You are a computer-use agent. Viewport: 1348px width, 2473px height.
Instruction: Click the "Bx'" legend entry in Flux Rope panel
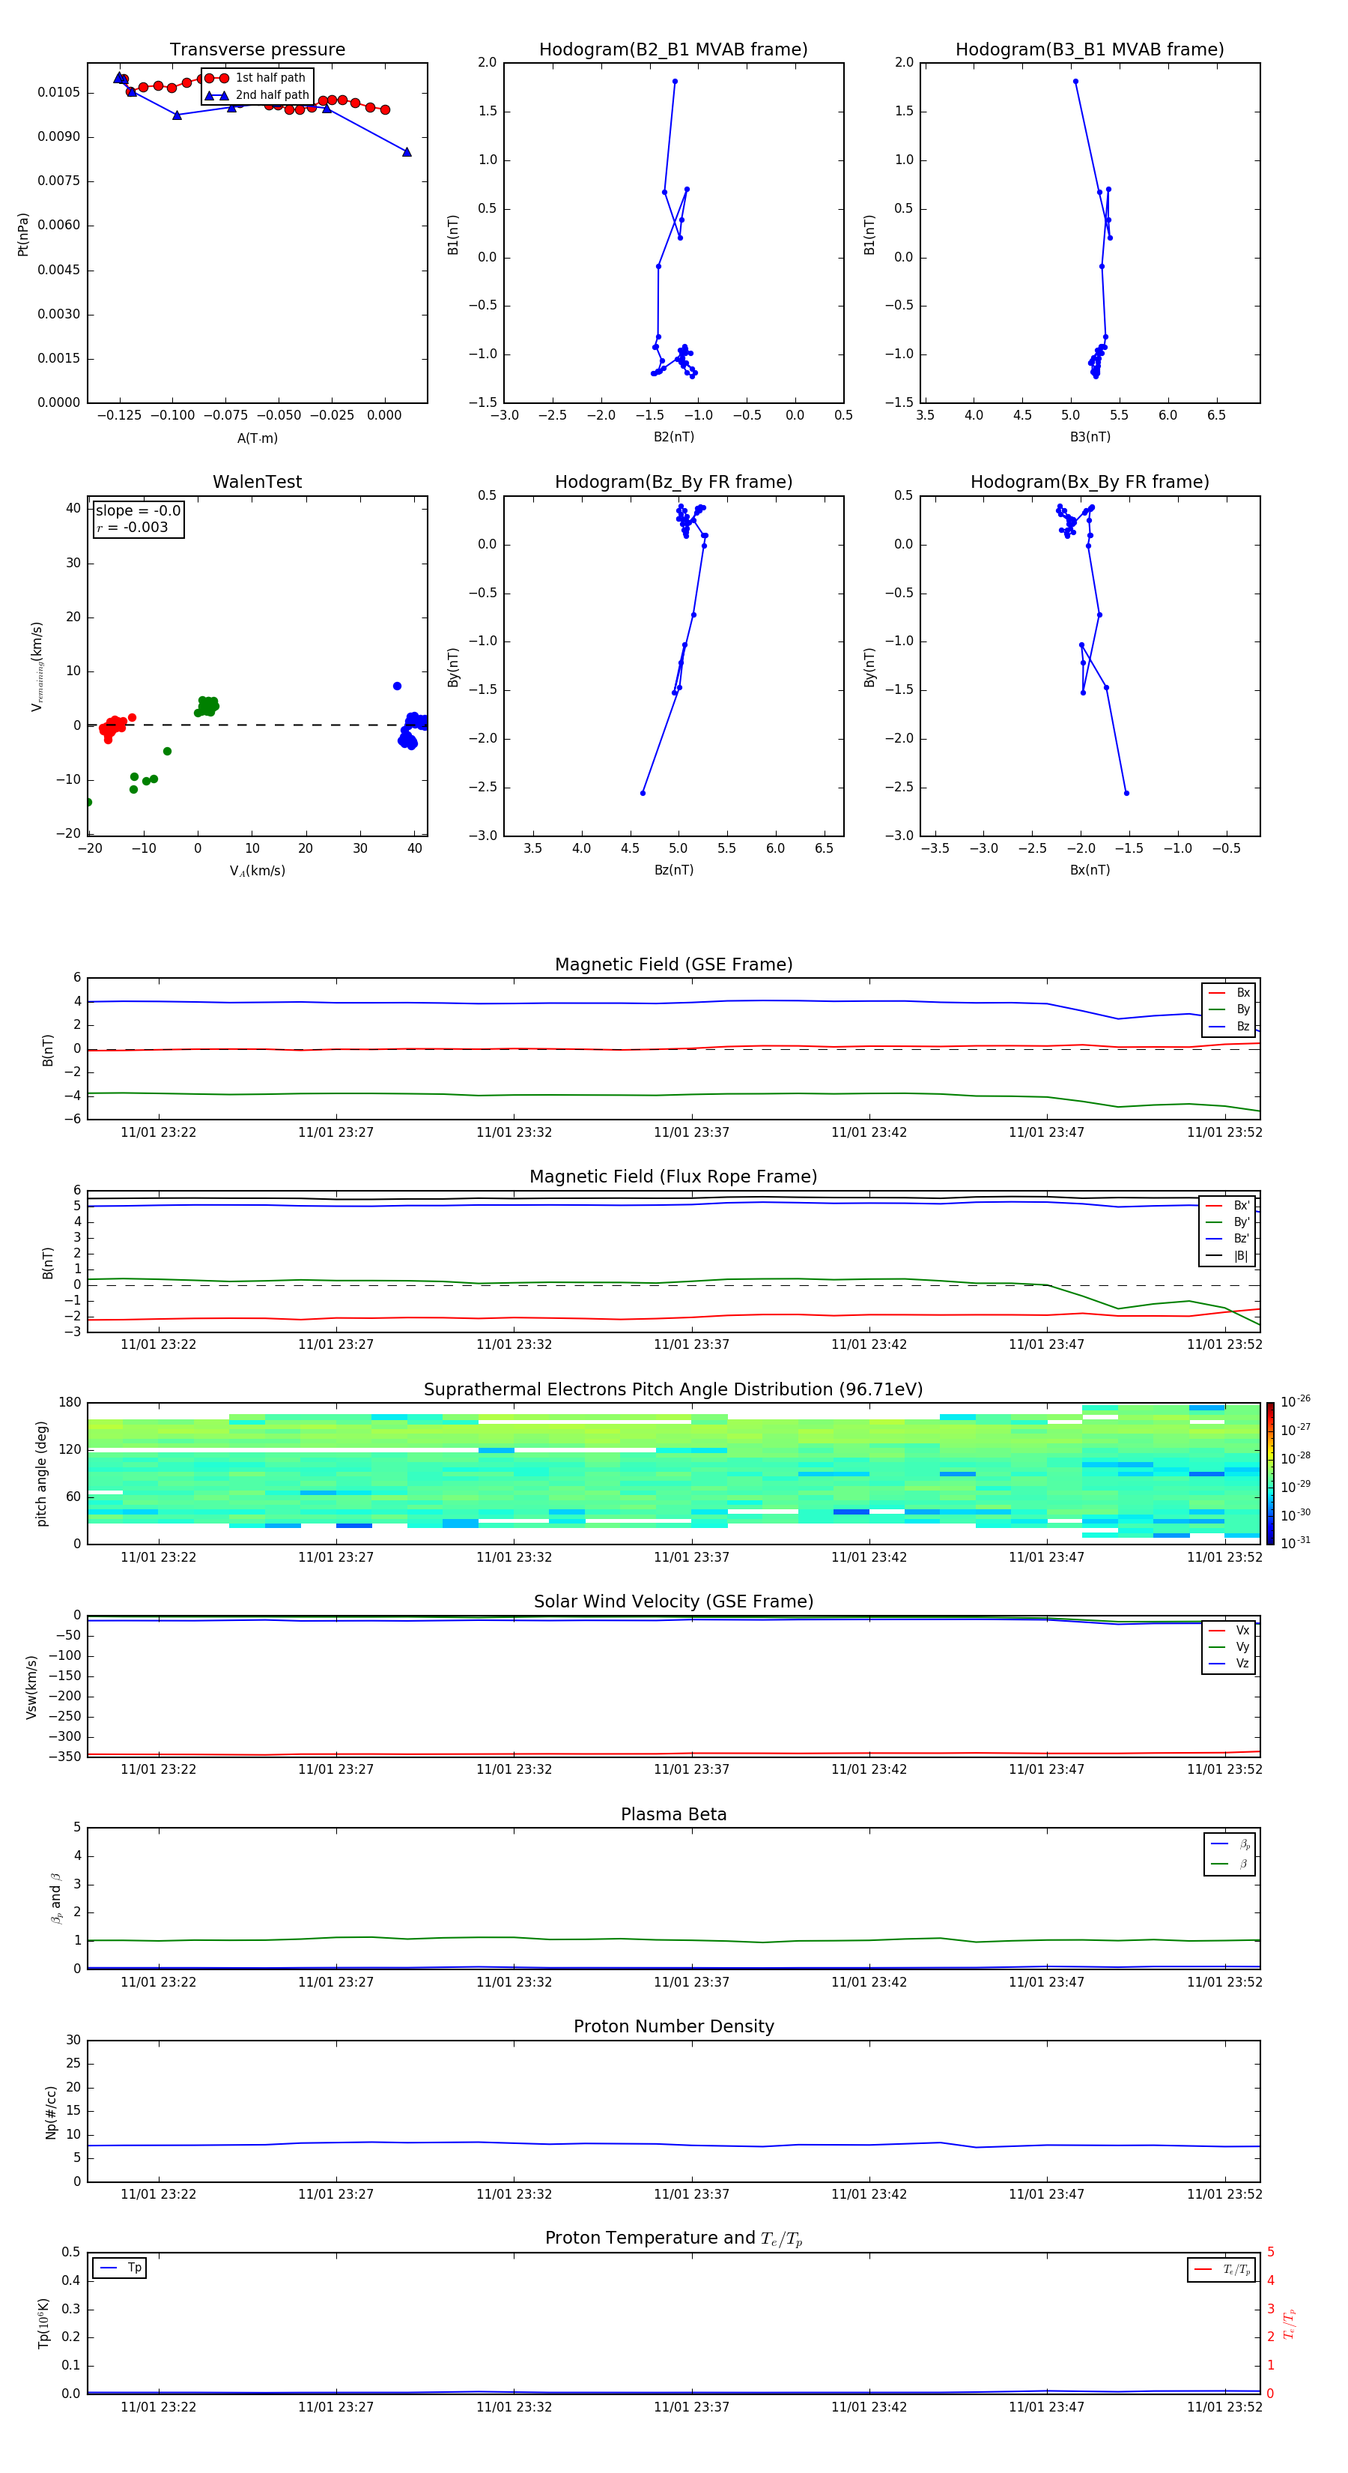coord(1228,1205)
